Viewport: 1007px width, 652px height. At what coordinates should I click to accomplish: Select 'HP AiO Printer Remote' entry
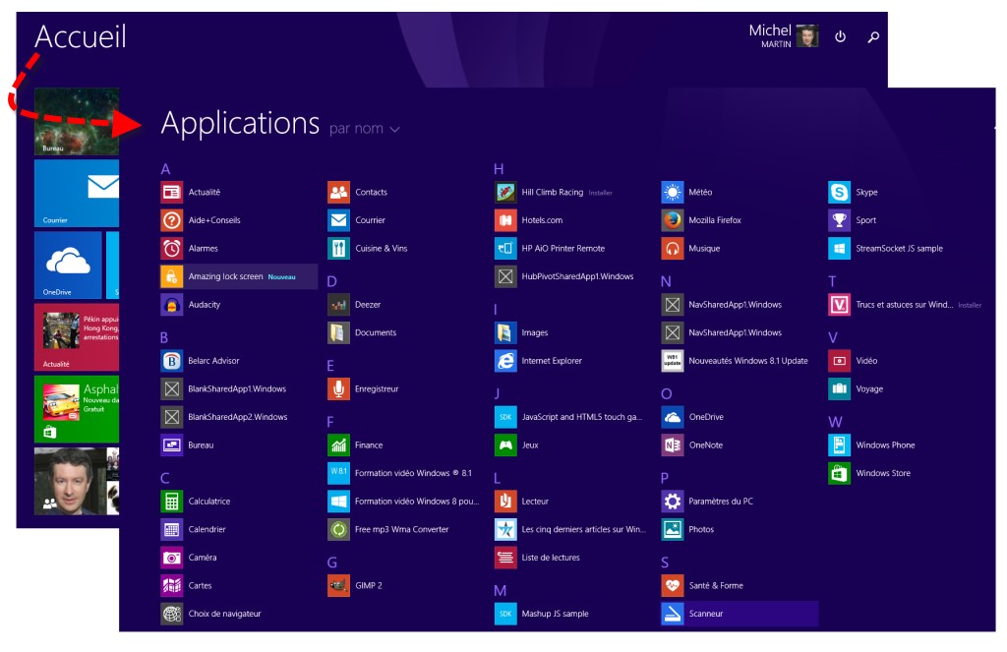(550, 249)
